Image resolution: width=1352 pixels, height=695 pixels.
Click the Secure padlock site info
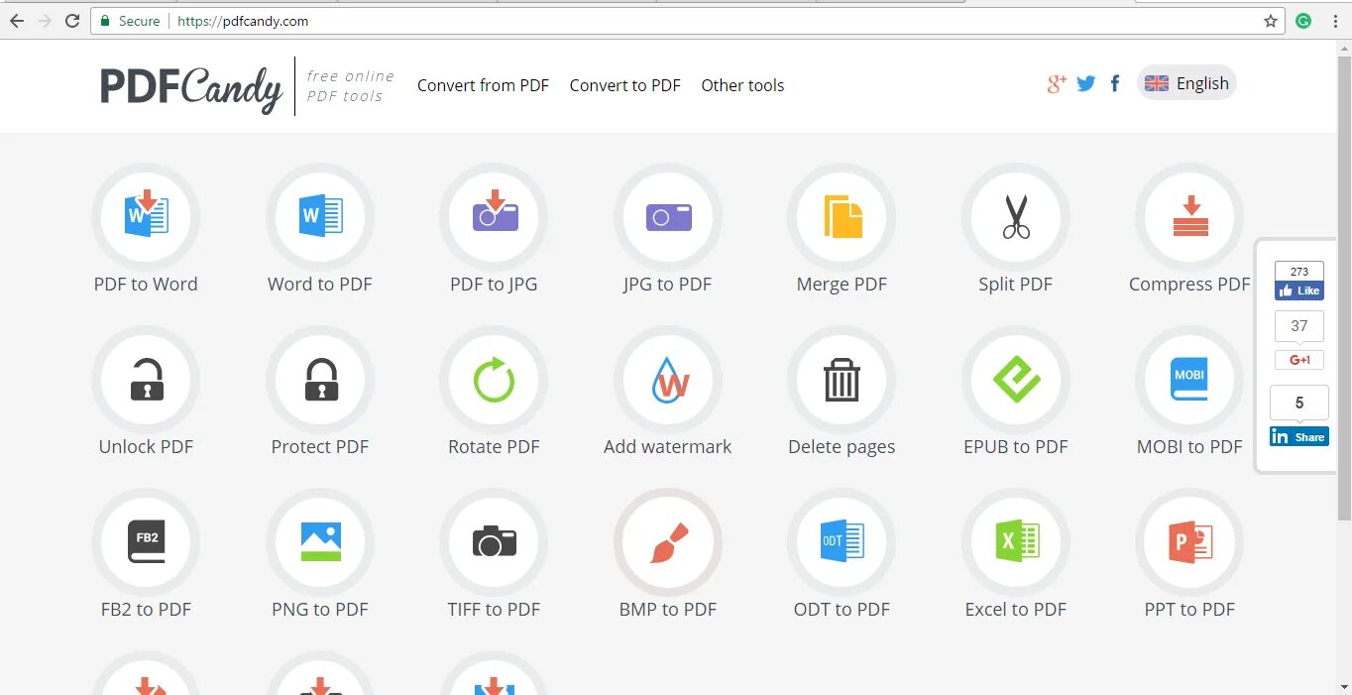[x=130, y=21]
